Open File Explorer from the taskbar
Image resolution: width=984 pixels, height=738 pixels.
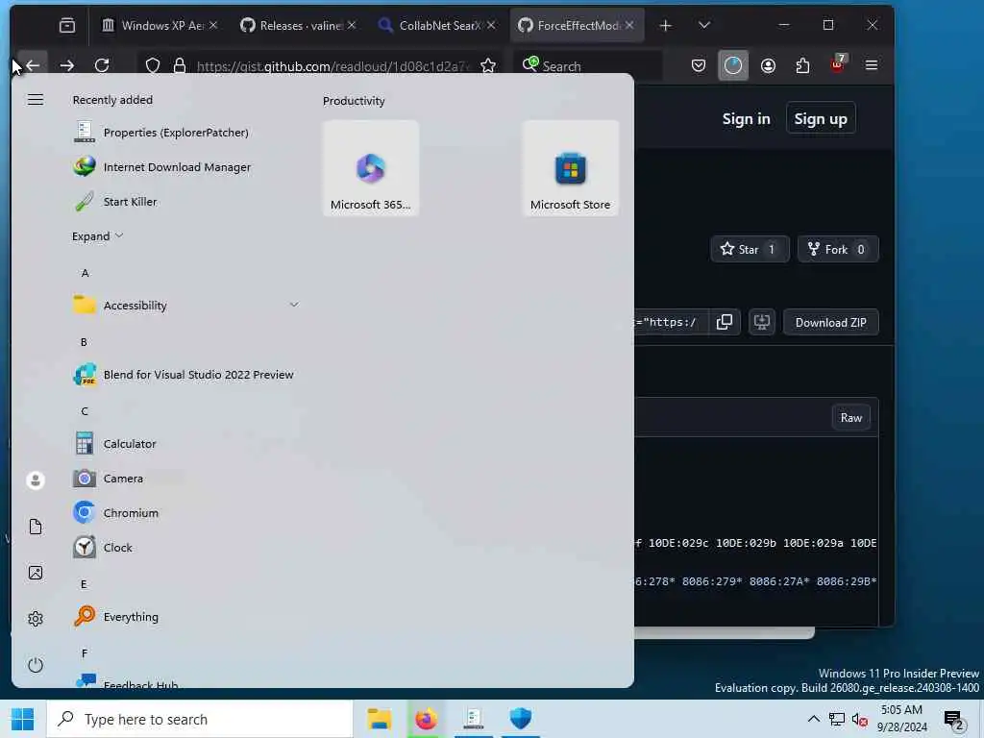coord(379,719)
